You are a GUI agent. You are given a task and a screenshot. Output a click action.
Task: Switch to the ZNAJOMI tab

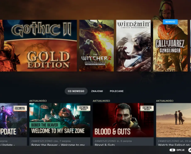(x=97, y=91)
